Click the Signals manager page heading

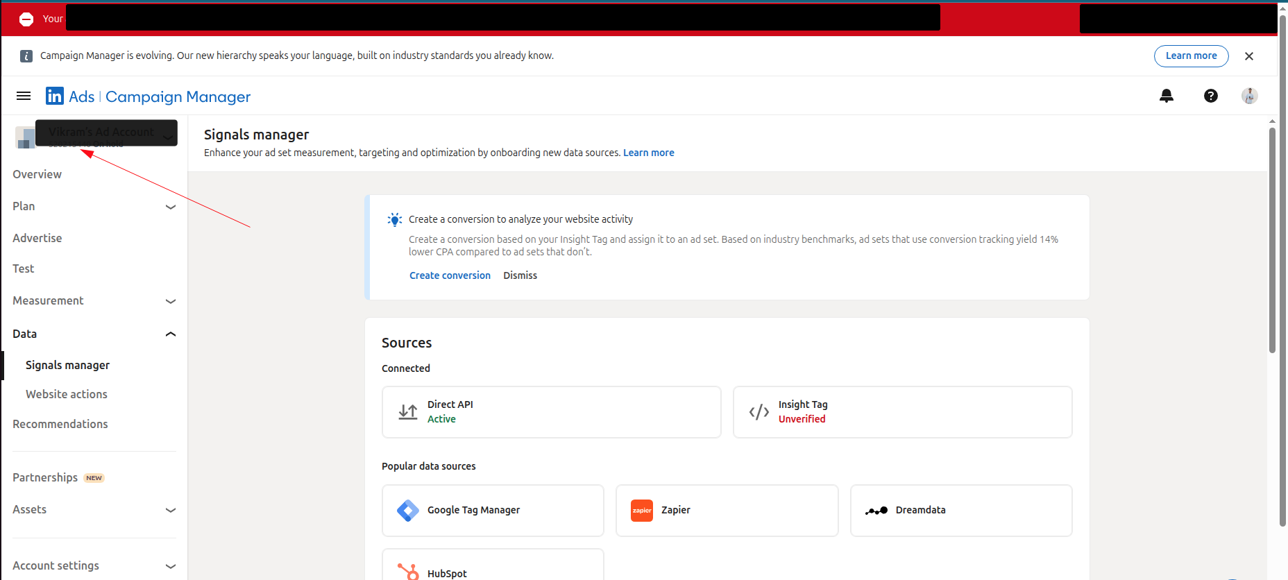coord(256,135)
